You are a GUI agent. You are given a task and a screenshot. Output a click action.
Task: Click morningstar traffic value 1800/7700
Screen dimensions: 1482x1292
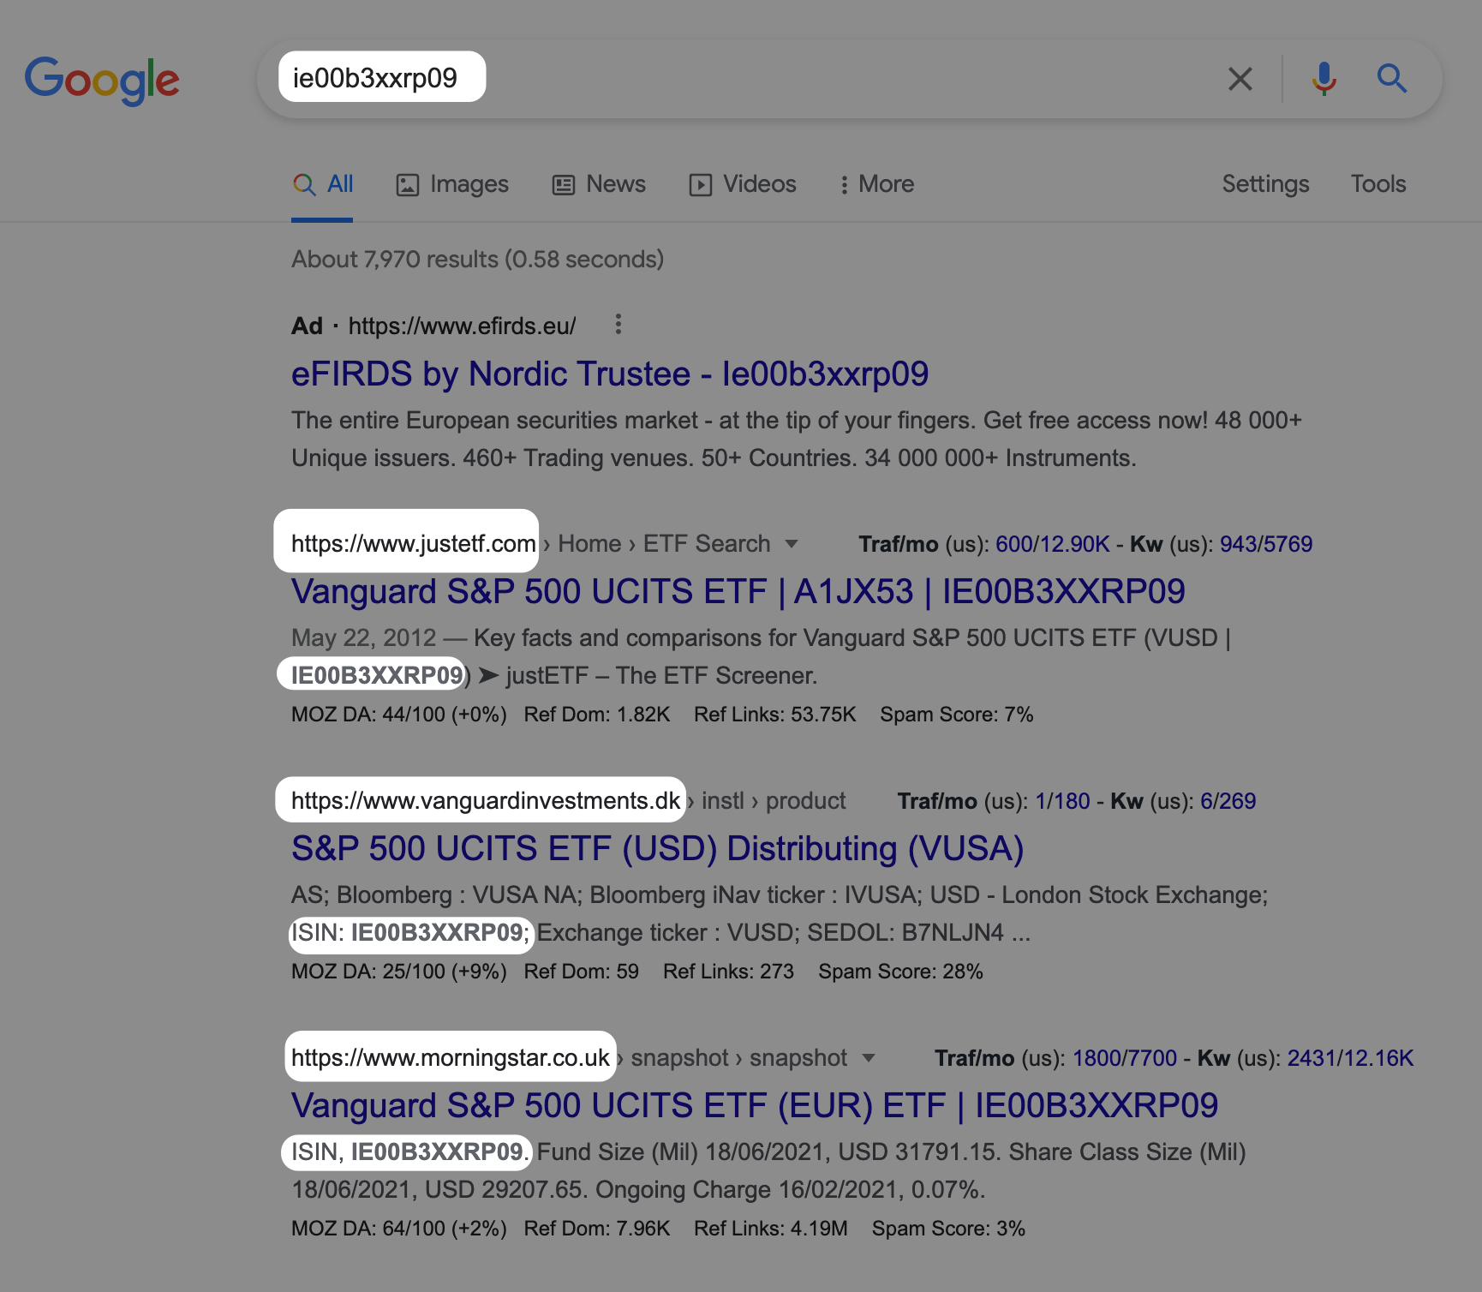coord(1125,1058)
